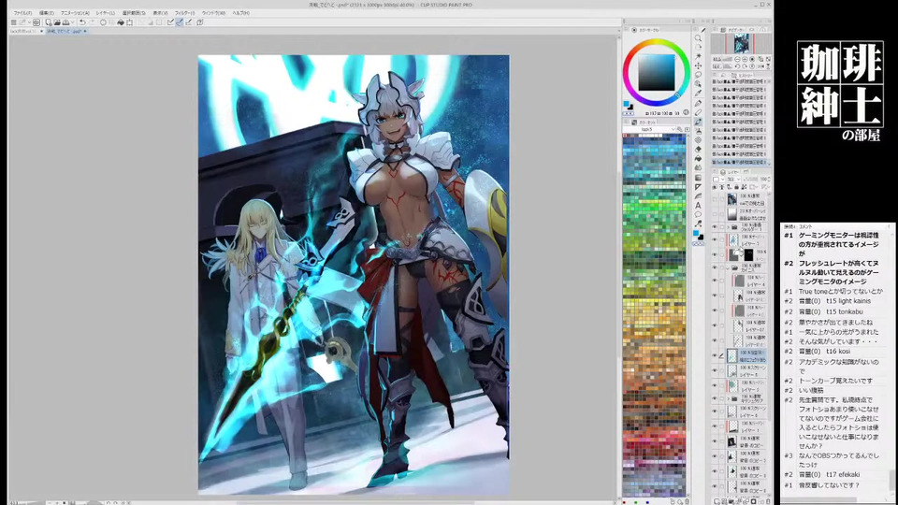Open the hamburger menu icon in command bar
Viewport: 898px width, 505px height.
[x=14, y=22]
